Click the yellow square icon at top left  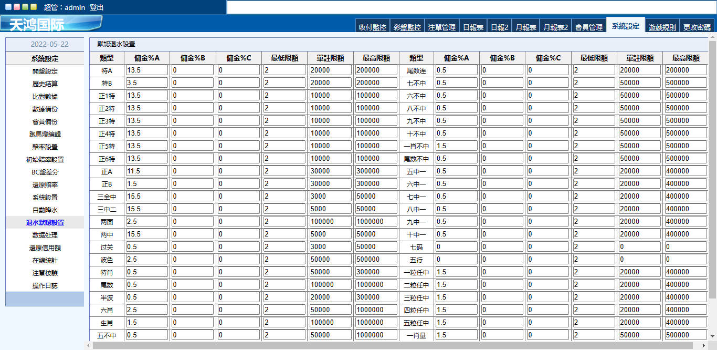(x=33, y=7)
